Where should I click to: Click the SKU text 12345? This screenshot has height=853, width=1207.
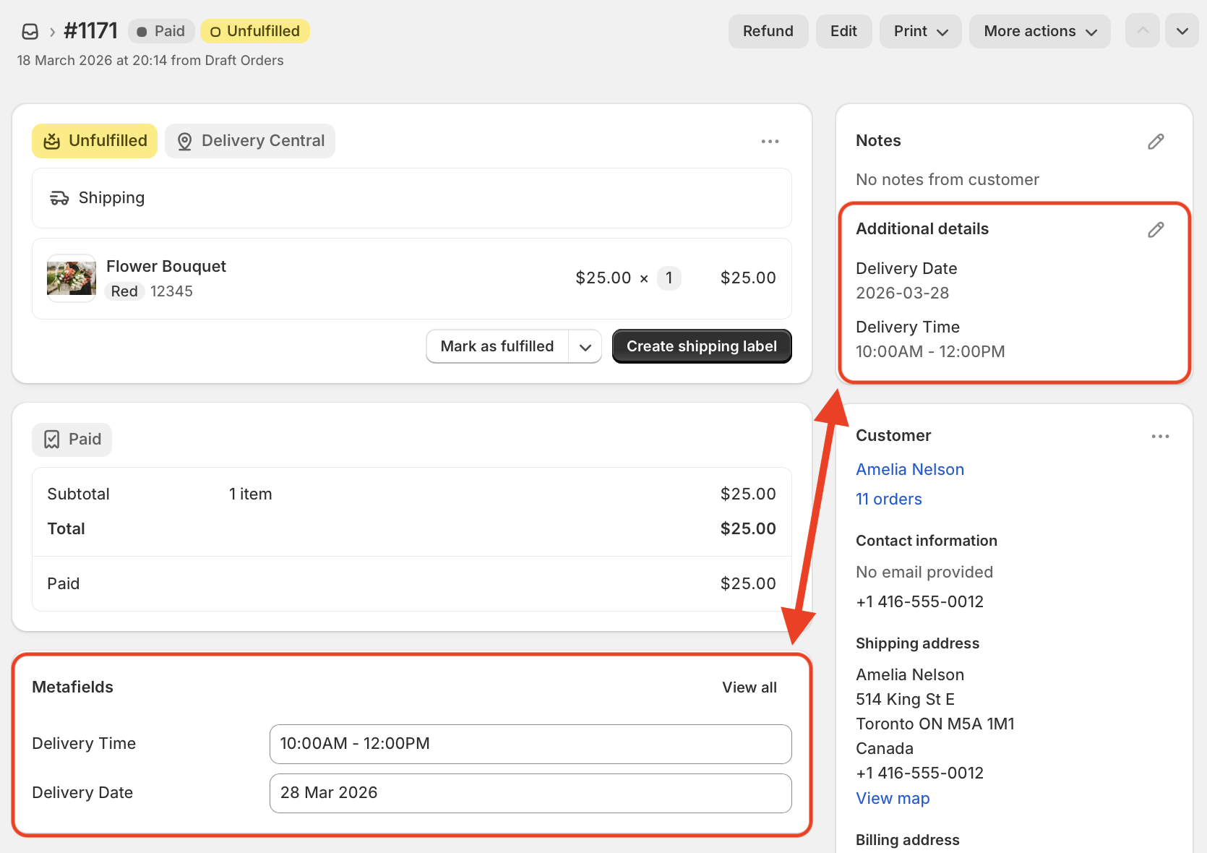(x=171, y=291)
